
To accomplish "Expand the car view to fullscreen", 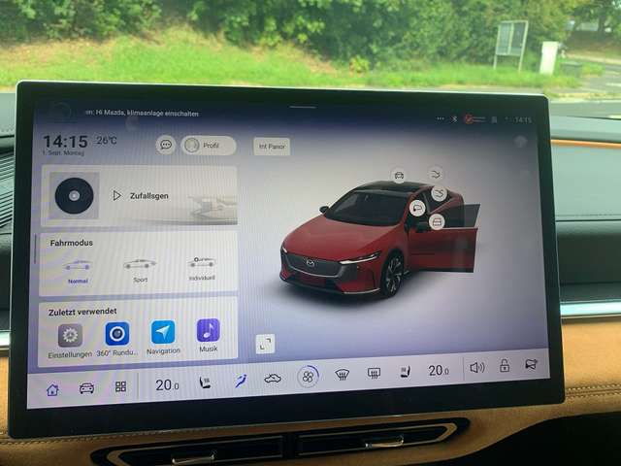I will tap(265, 343).
